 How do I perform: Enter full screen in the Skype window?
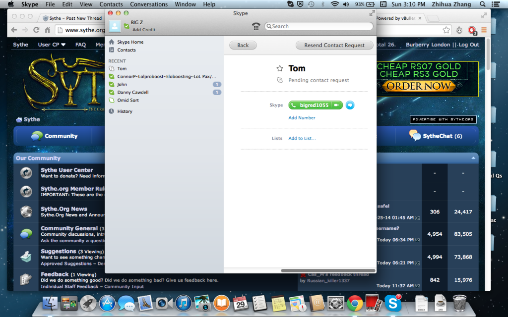point(372,13)
